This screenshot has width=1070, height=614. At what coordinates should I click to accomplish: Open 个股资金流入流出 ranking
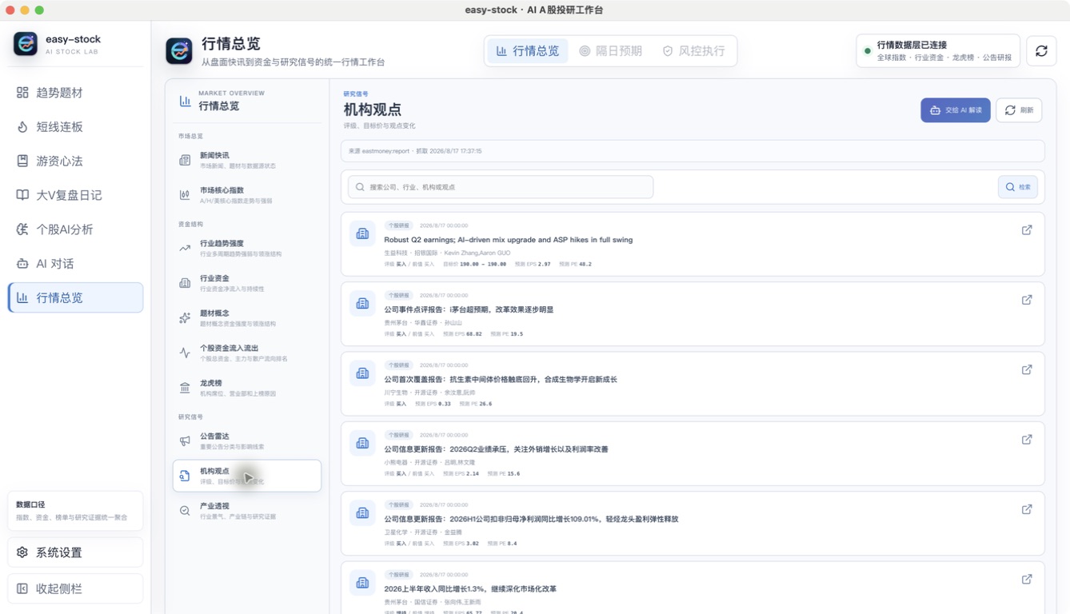(247, 353)
